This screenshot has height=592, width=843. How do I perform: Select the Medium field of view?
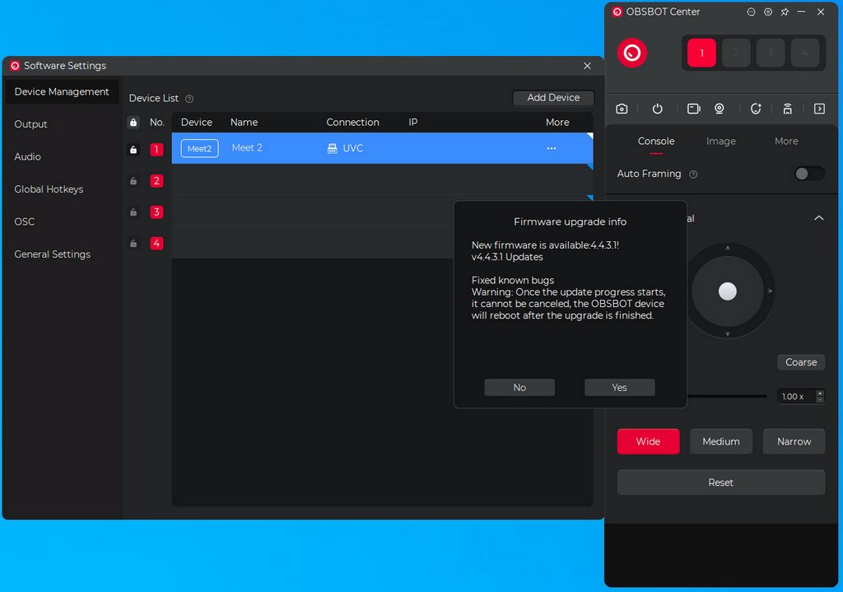tap(721, 441)
